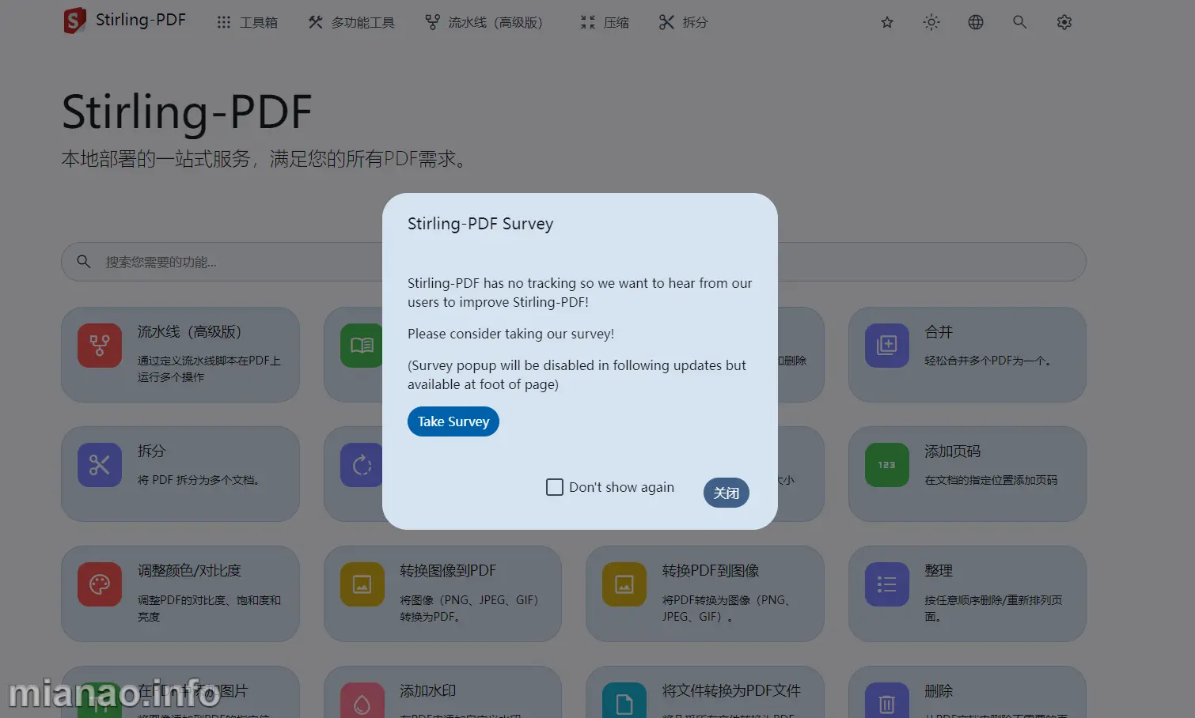Click the 合并 card icon
The height and width of the screenshot is (718, 1195).
[x=887, y=346]
